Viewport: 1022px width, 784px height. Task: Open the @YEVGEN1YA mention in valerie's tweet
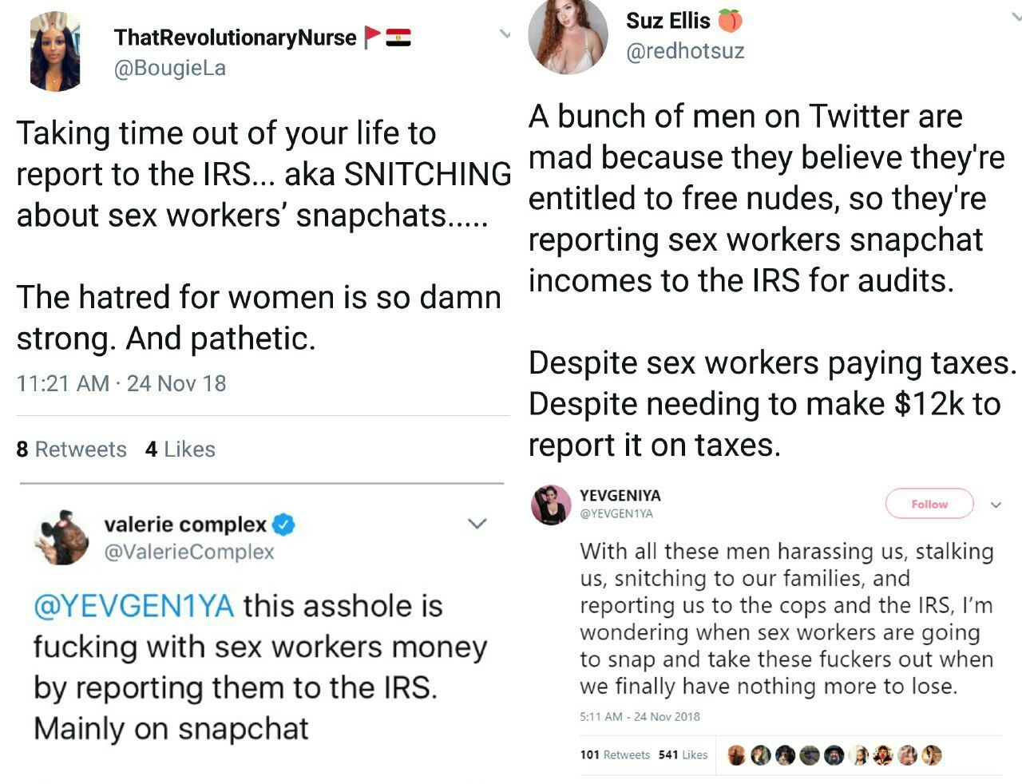(x=133, y=606)
